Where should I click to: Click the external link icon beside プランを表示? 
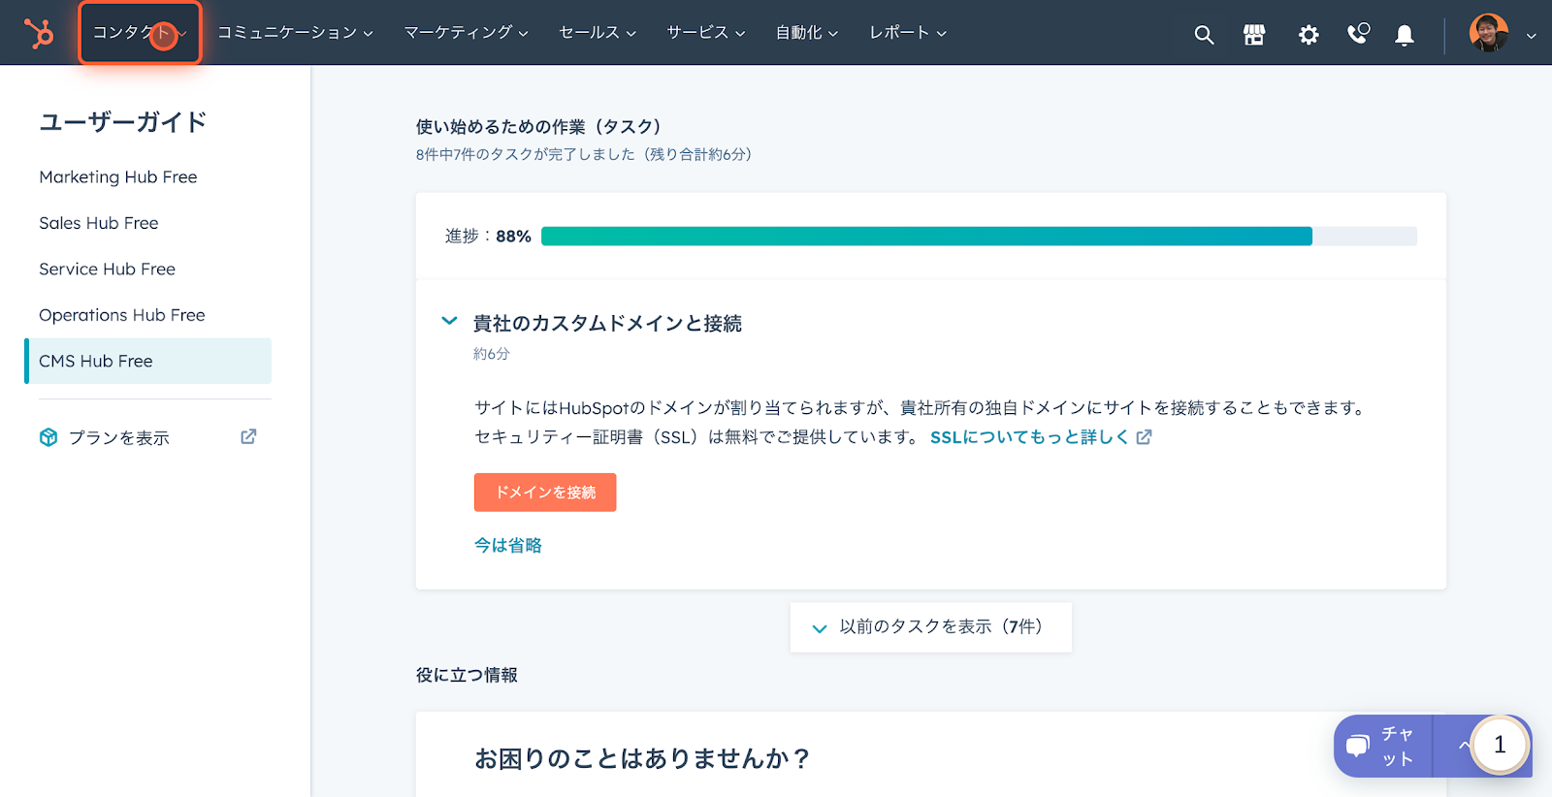pos(248,436)
